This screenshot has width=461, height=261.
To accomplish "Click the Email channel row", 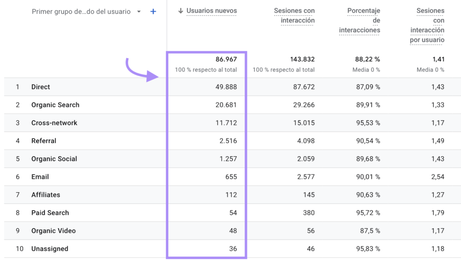I will [x=40, y=177].
